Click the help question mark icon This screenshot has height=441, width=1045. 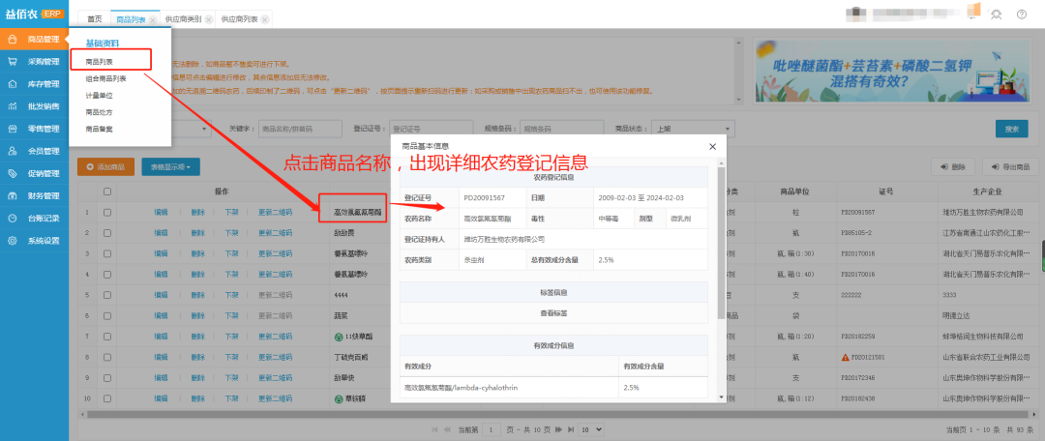(1022, 14)
